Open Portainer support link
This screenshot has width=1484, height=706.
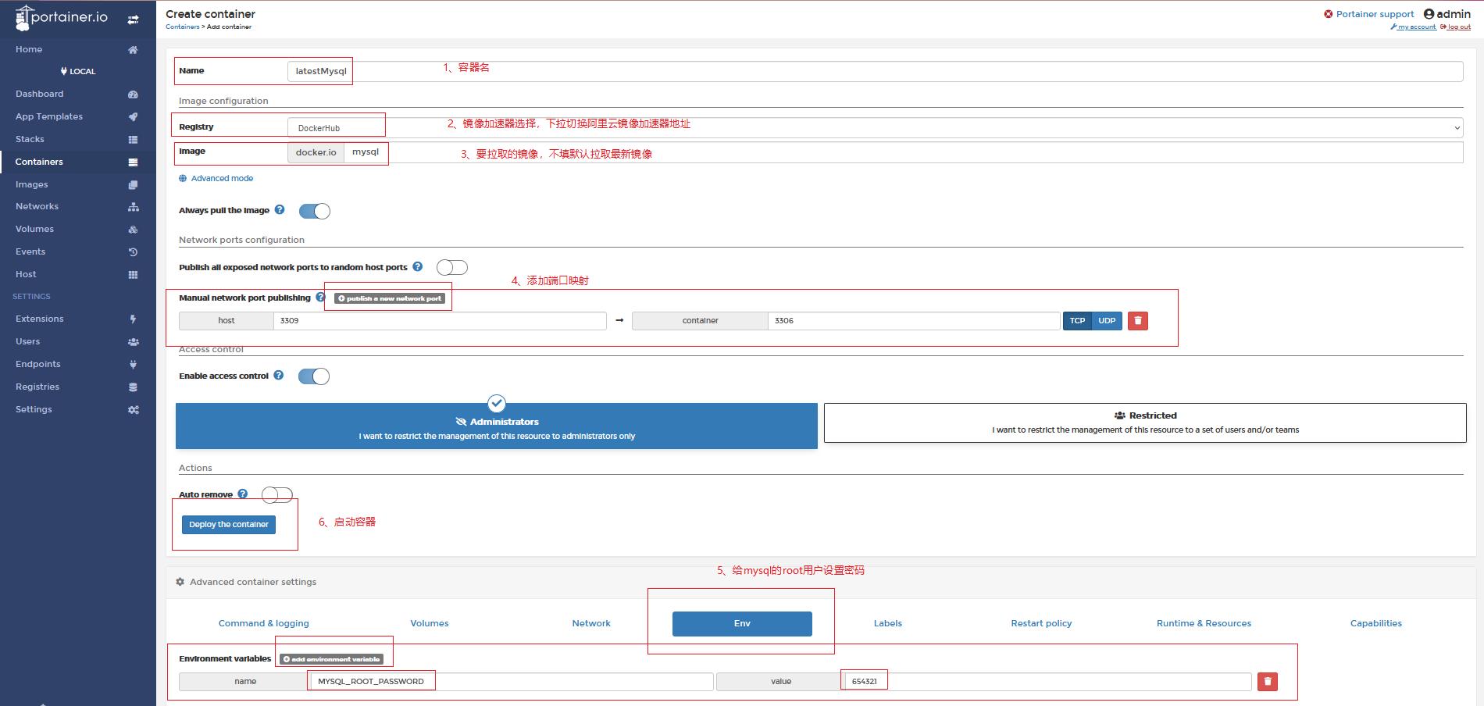pos(1368,14)
